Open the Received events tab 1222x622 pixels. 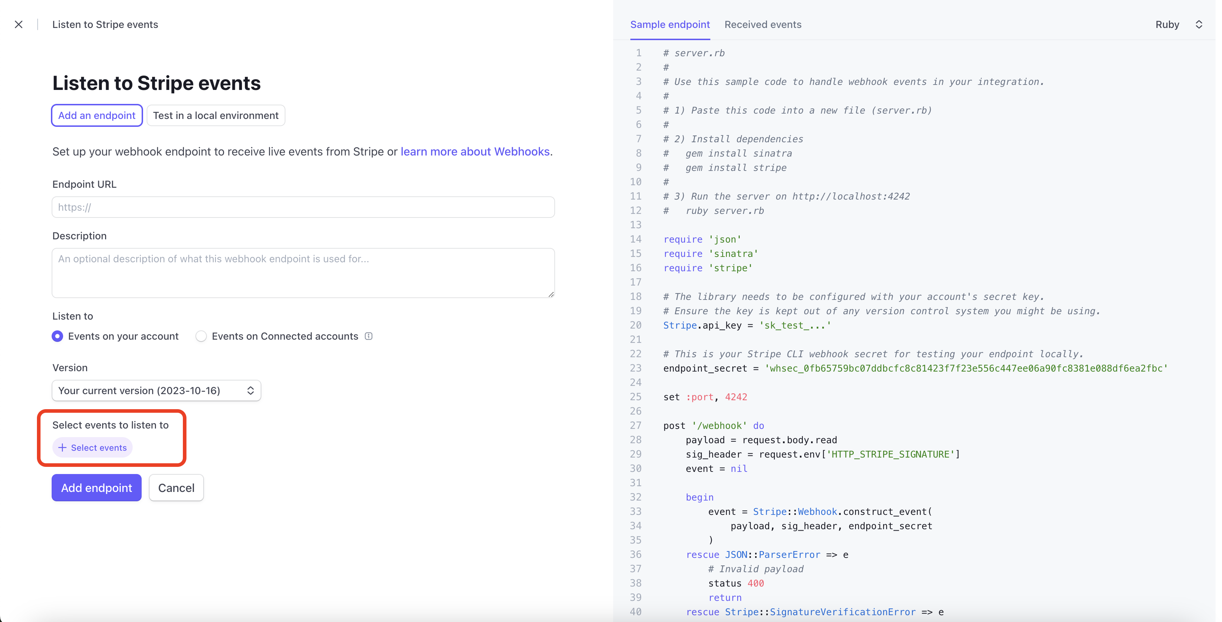[x=763, y=24]
